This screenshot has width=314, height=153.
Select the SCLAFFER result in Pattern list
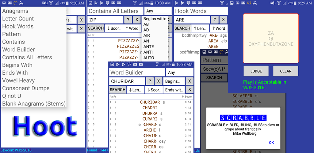tap(243, 96)
